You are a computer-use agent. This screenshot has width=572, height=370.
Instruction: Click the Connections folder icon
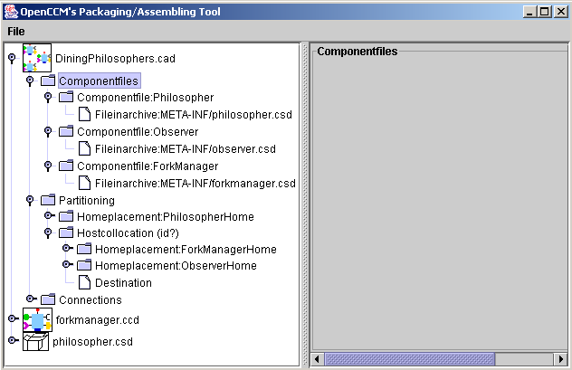pyautogui.click(x=48, y=299)
